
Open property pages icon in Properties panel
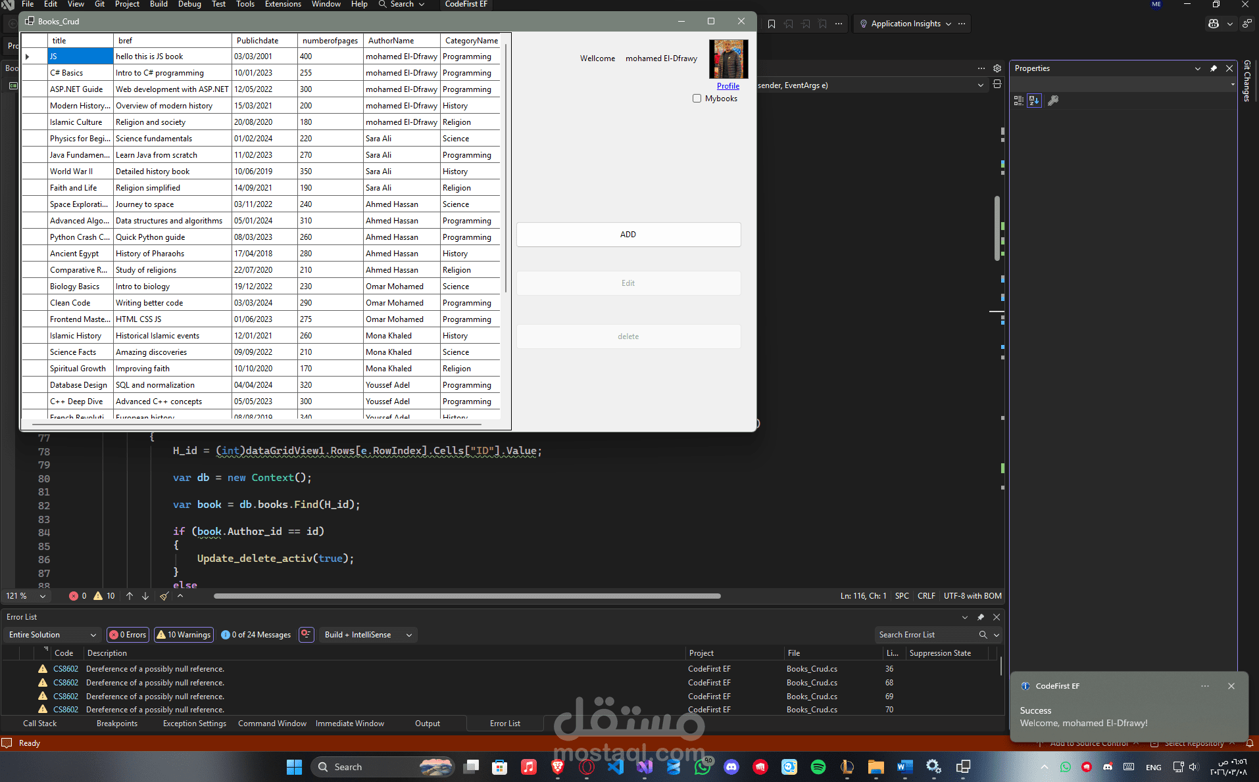pyautogui.click(x=1053, y=101)
